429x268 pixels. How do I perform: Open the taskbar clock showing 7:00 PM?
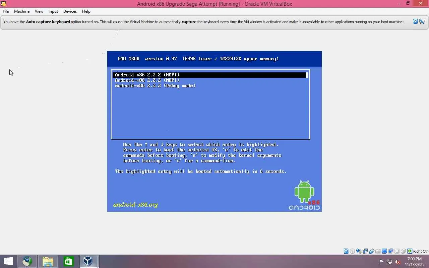pos(415,262)
